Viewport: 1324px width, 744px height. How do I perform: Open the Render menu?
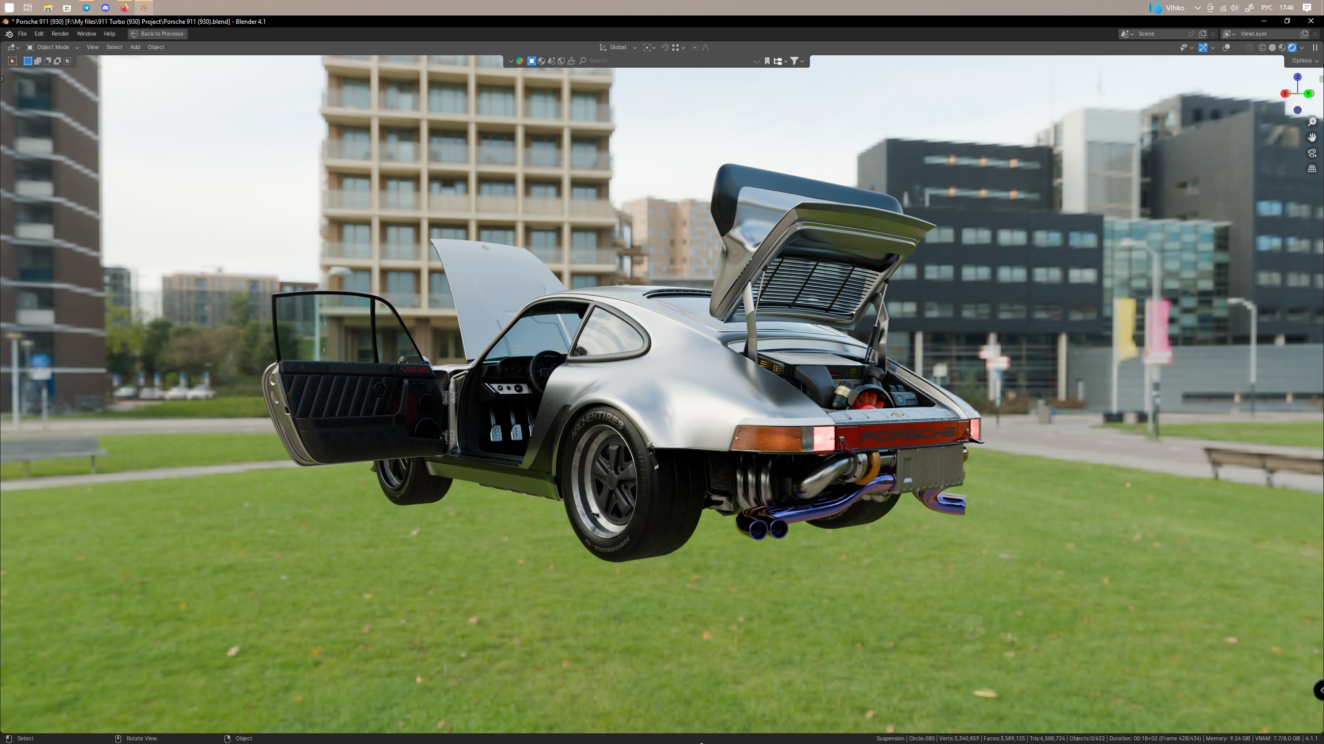60,34
